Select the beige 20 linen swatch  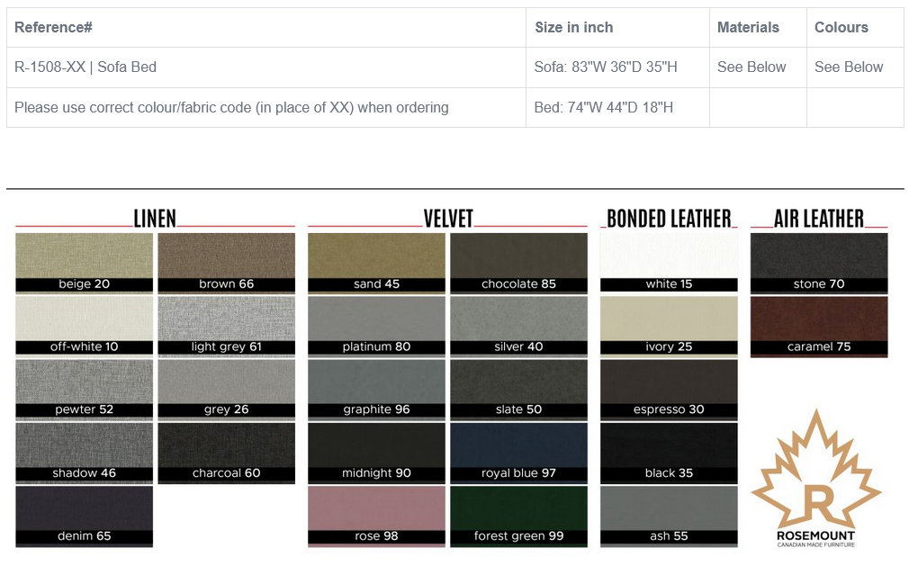tap(85, 263)
